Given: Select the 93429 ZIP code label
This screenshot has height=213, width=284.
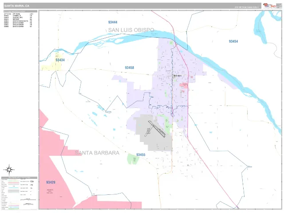Looking at the screenshot, I should coord(51,182).
